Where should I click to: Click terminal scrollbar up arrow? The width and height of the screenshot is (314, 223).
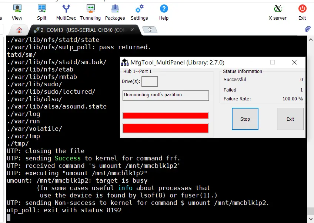click(x=311, y=40)
